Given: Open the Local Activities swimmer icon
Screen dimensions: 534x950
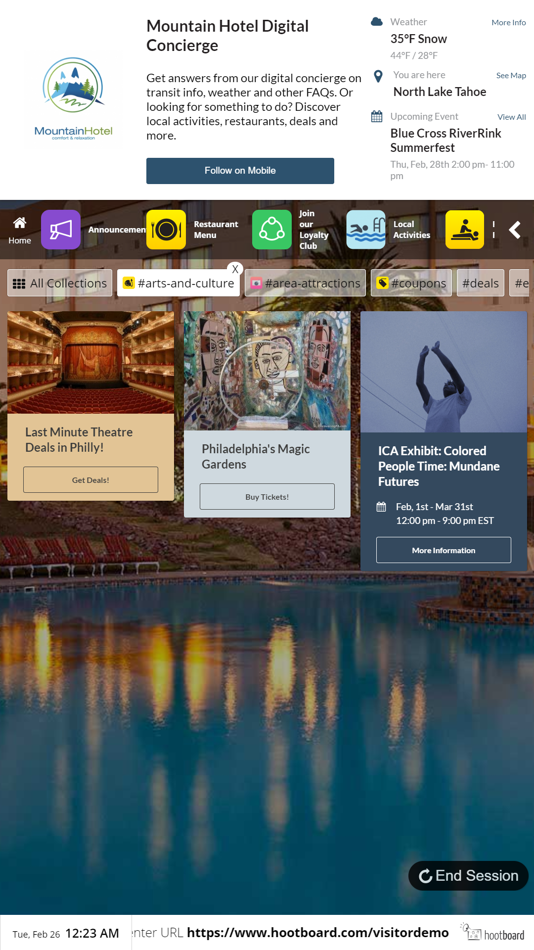Looking at the screenshot, I should point(366,230).
